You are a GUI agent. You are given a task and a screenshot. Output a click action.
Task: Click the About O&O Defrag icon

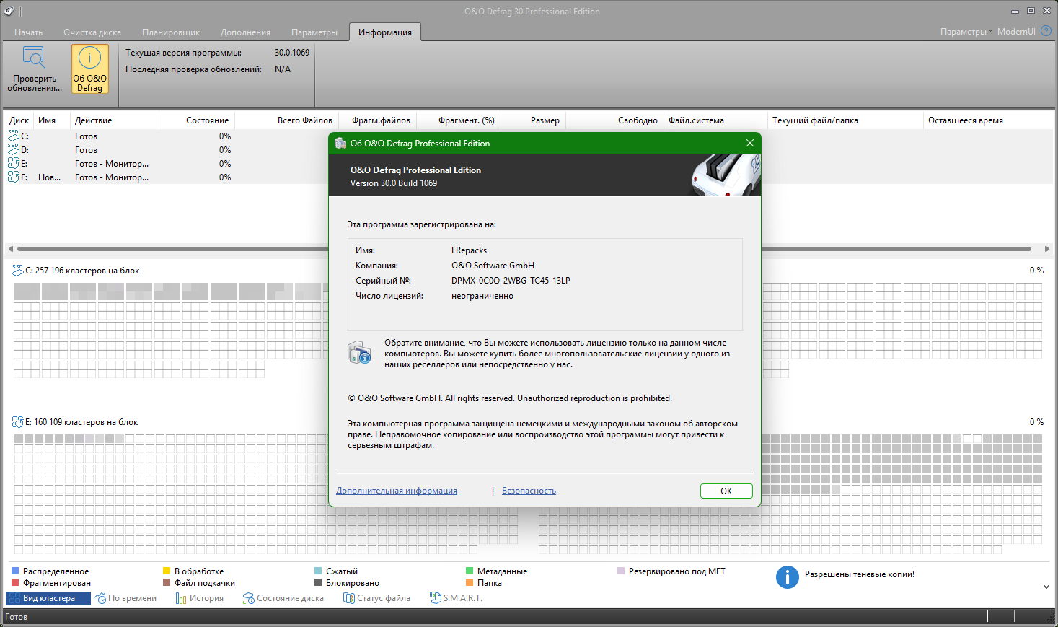point(89,58)
